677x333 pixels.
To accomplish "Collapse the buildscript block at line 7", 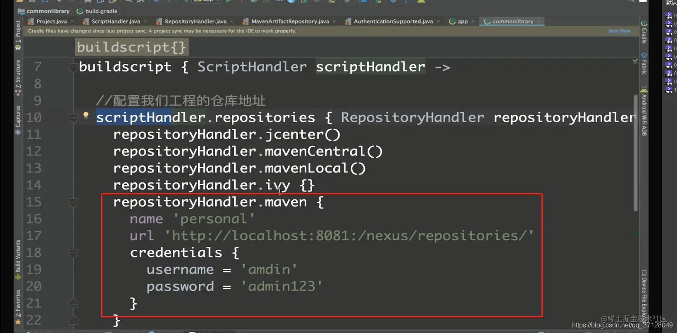I will click(x=73, y=67).
